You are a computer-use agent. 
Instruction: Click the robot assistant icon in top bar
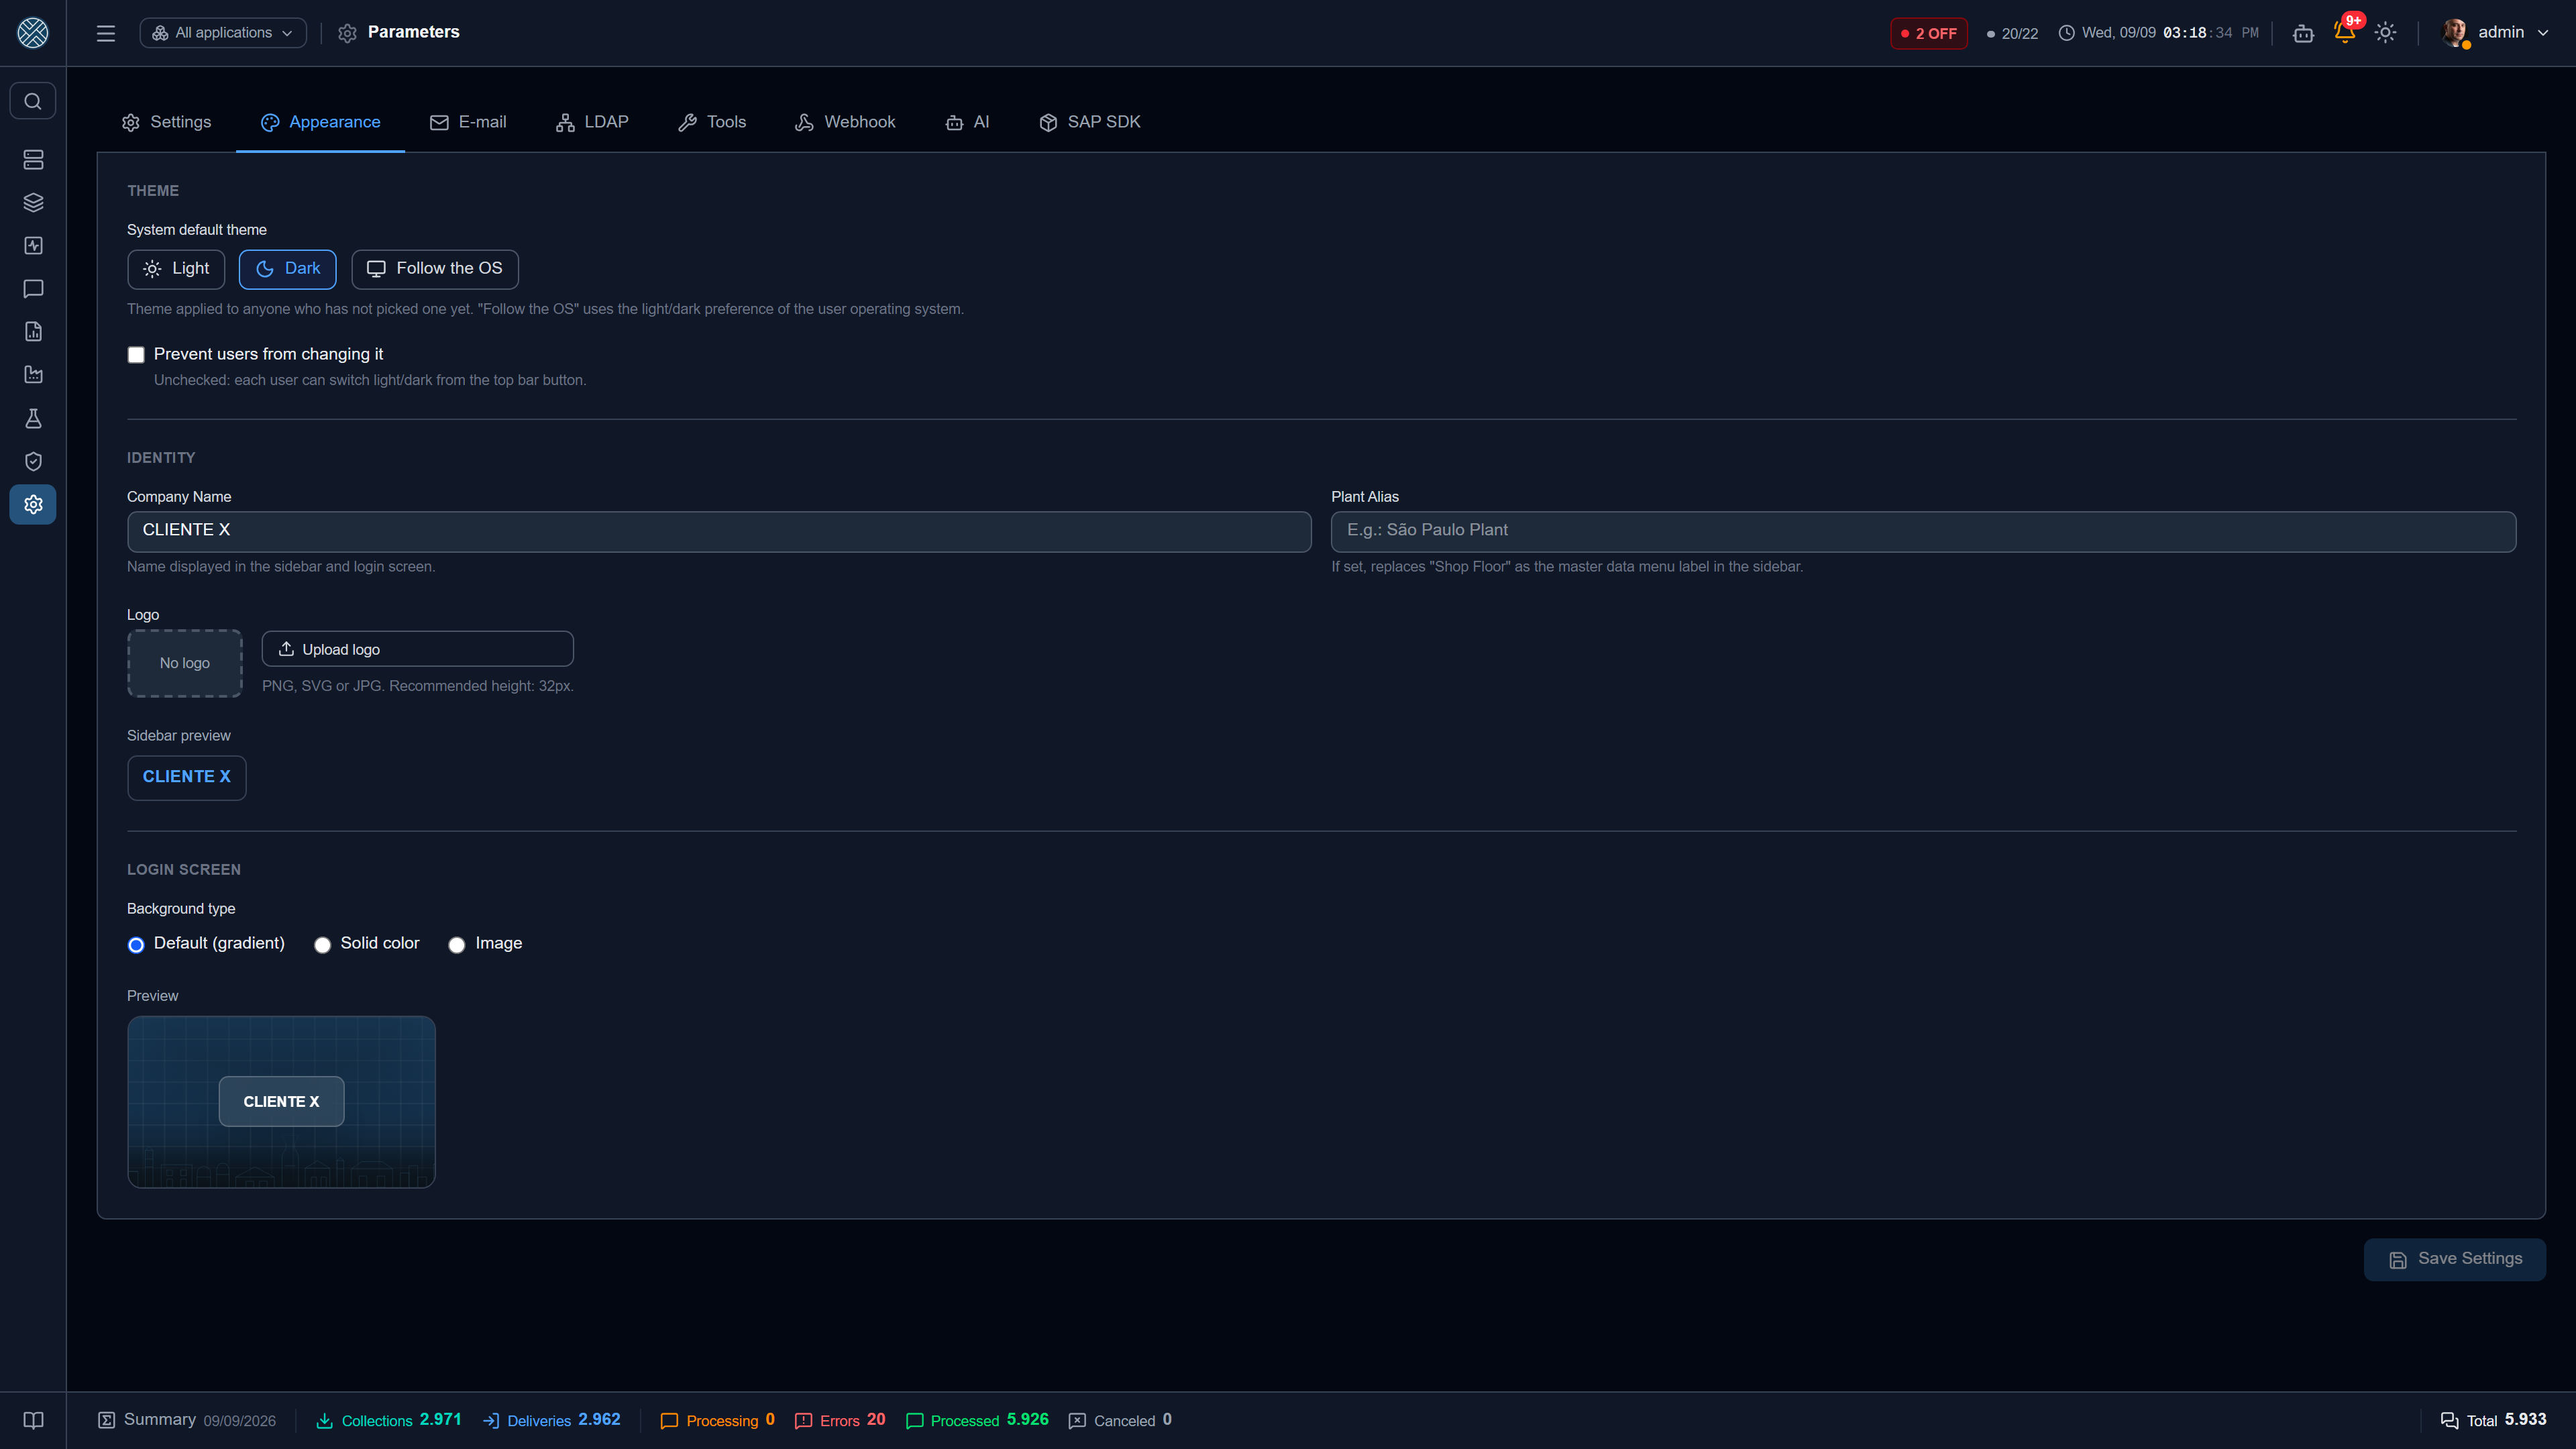(x=2303, y=33)
